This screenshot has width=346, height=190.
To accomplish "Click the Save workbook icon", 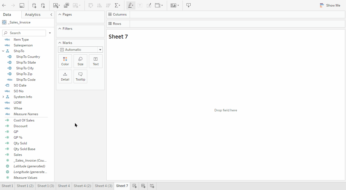I will (22, 5).
